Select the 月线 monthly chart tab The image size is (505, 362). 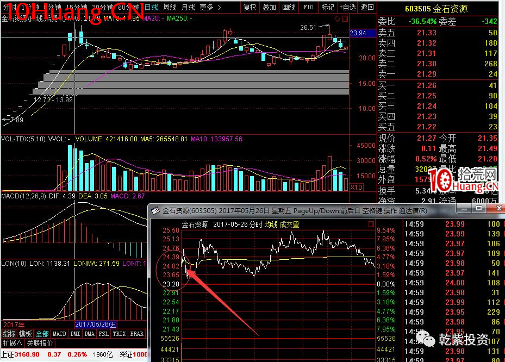click(x=189, y=7)
